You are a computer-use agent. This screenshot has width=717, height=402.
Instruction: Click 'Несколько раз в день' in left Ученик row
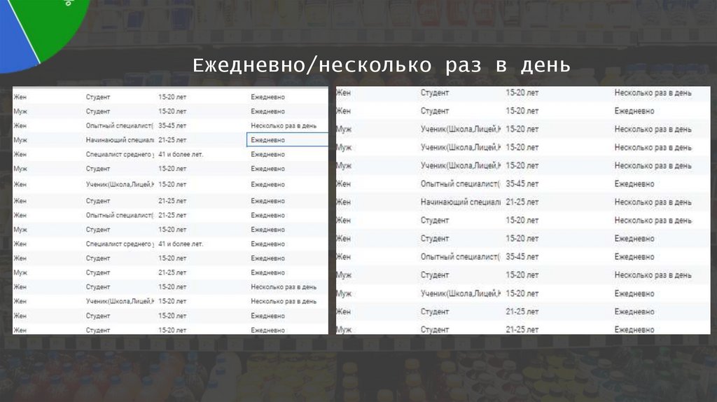tap(284, 301)
